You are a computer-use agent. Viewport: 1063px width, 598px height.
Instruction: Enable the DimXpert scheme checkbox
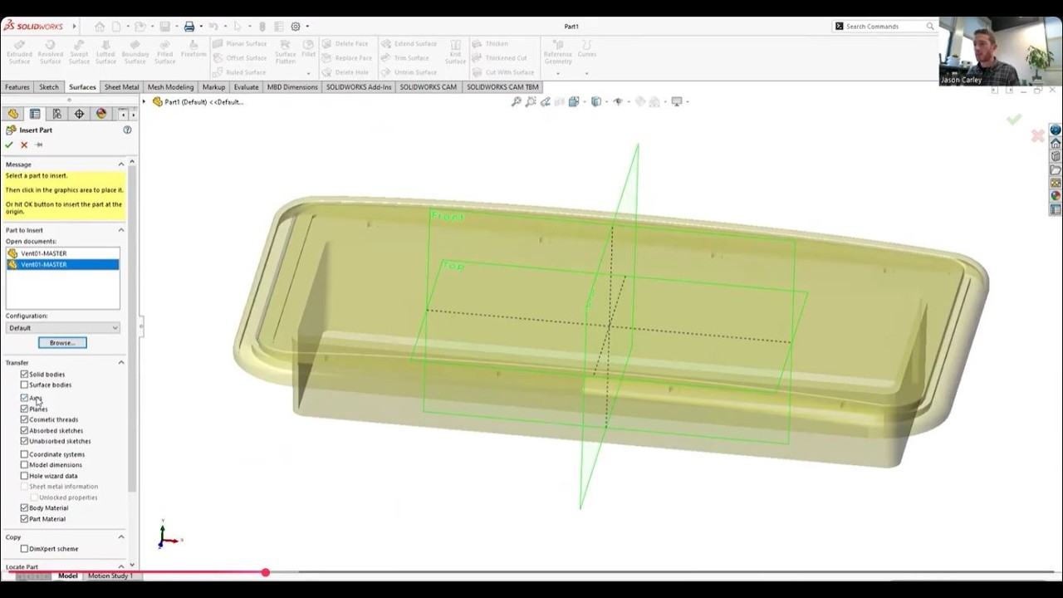24,549
